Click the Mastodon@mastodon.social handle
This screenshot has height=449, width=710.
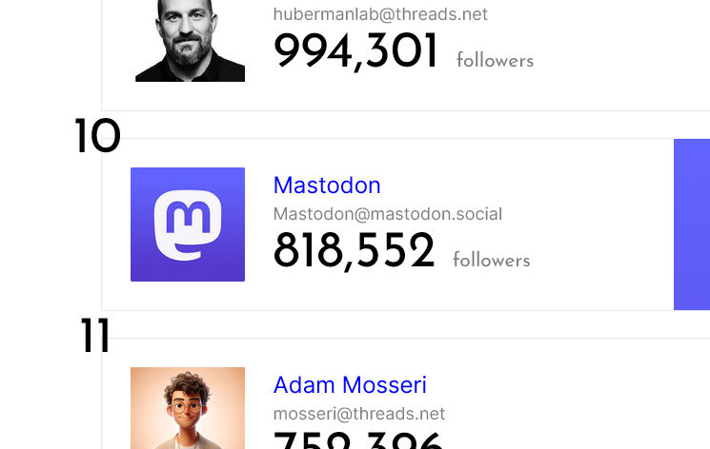coord(387,214)
